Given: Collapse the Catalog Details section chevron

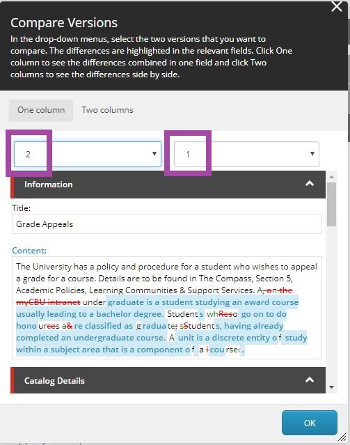Looking at the screenshot, I should tap(310, 380).
